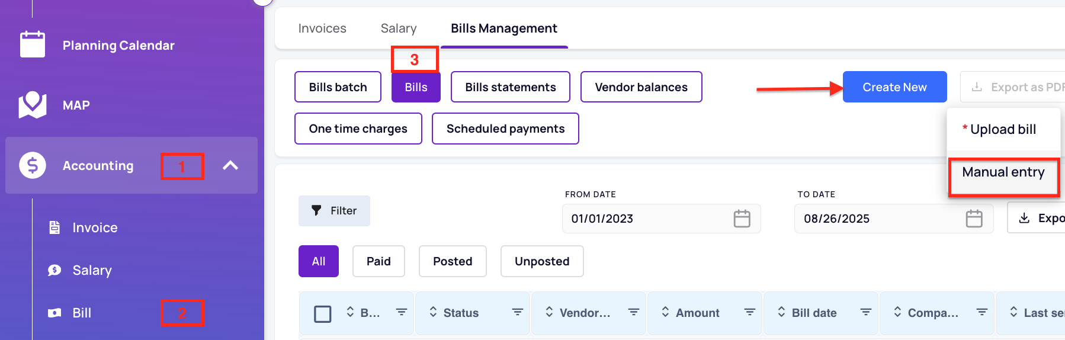The width and height of the screenshot is (1065, 340).
Task: Collapse the Accounting menu chevron
Action: 230,165
